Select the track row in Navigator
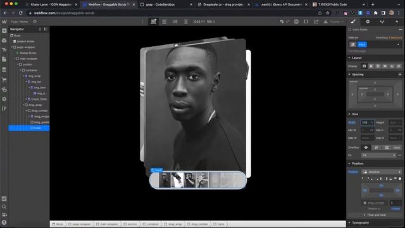Viewport: 405px width, 228px height. click(29, 128)
